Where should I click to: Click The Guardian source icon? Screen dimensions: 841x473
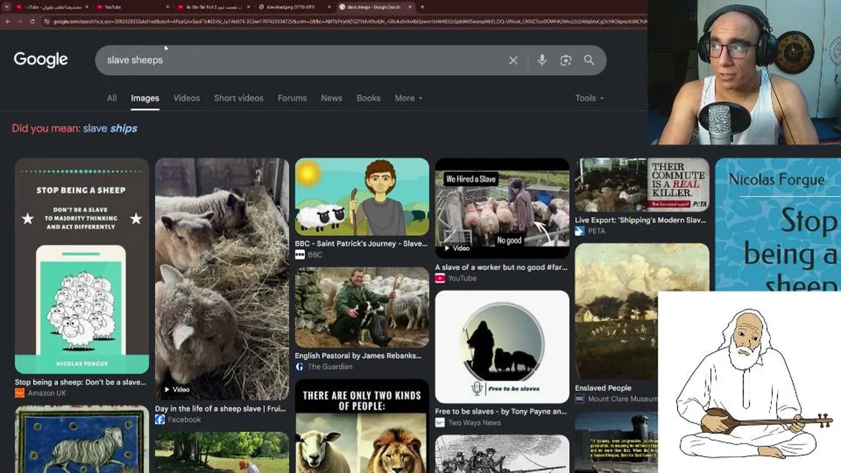300,367
